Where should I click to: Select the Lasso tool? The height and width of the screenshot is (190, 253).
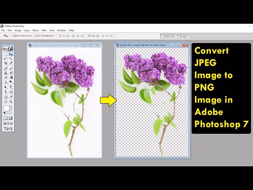(x=6, y=59)
